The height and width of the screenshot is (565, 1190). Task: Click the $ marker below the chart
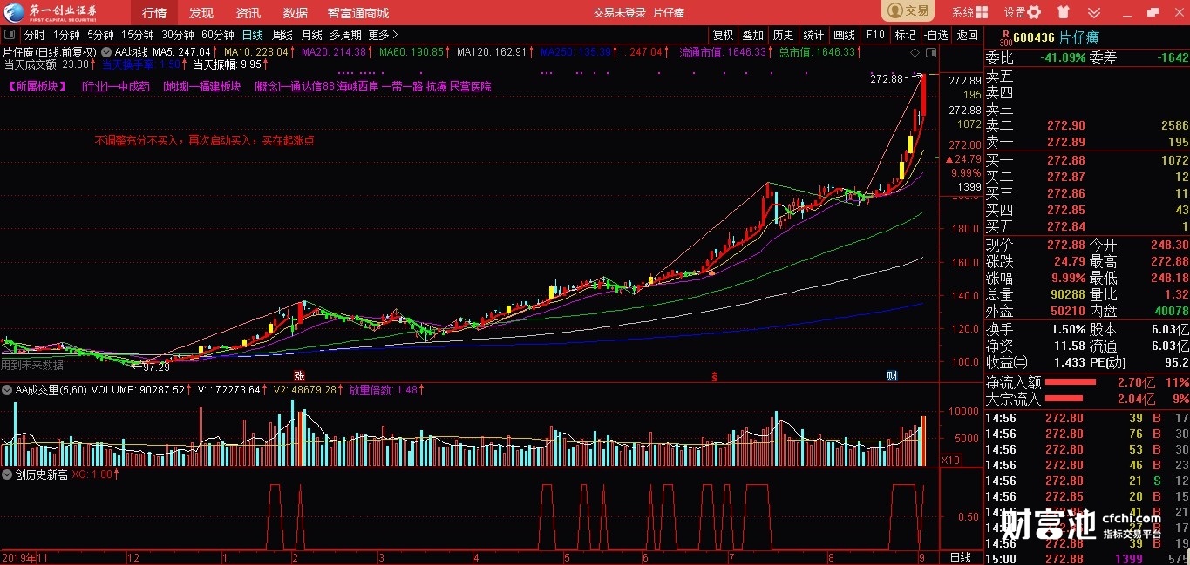tap(715, 376)
